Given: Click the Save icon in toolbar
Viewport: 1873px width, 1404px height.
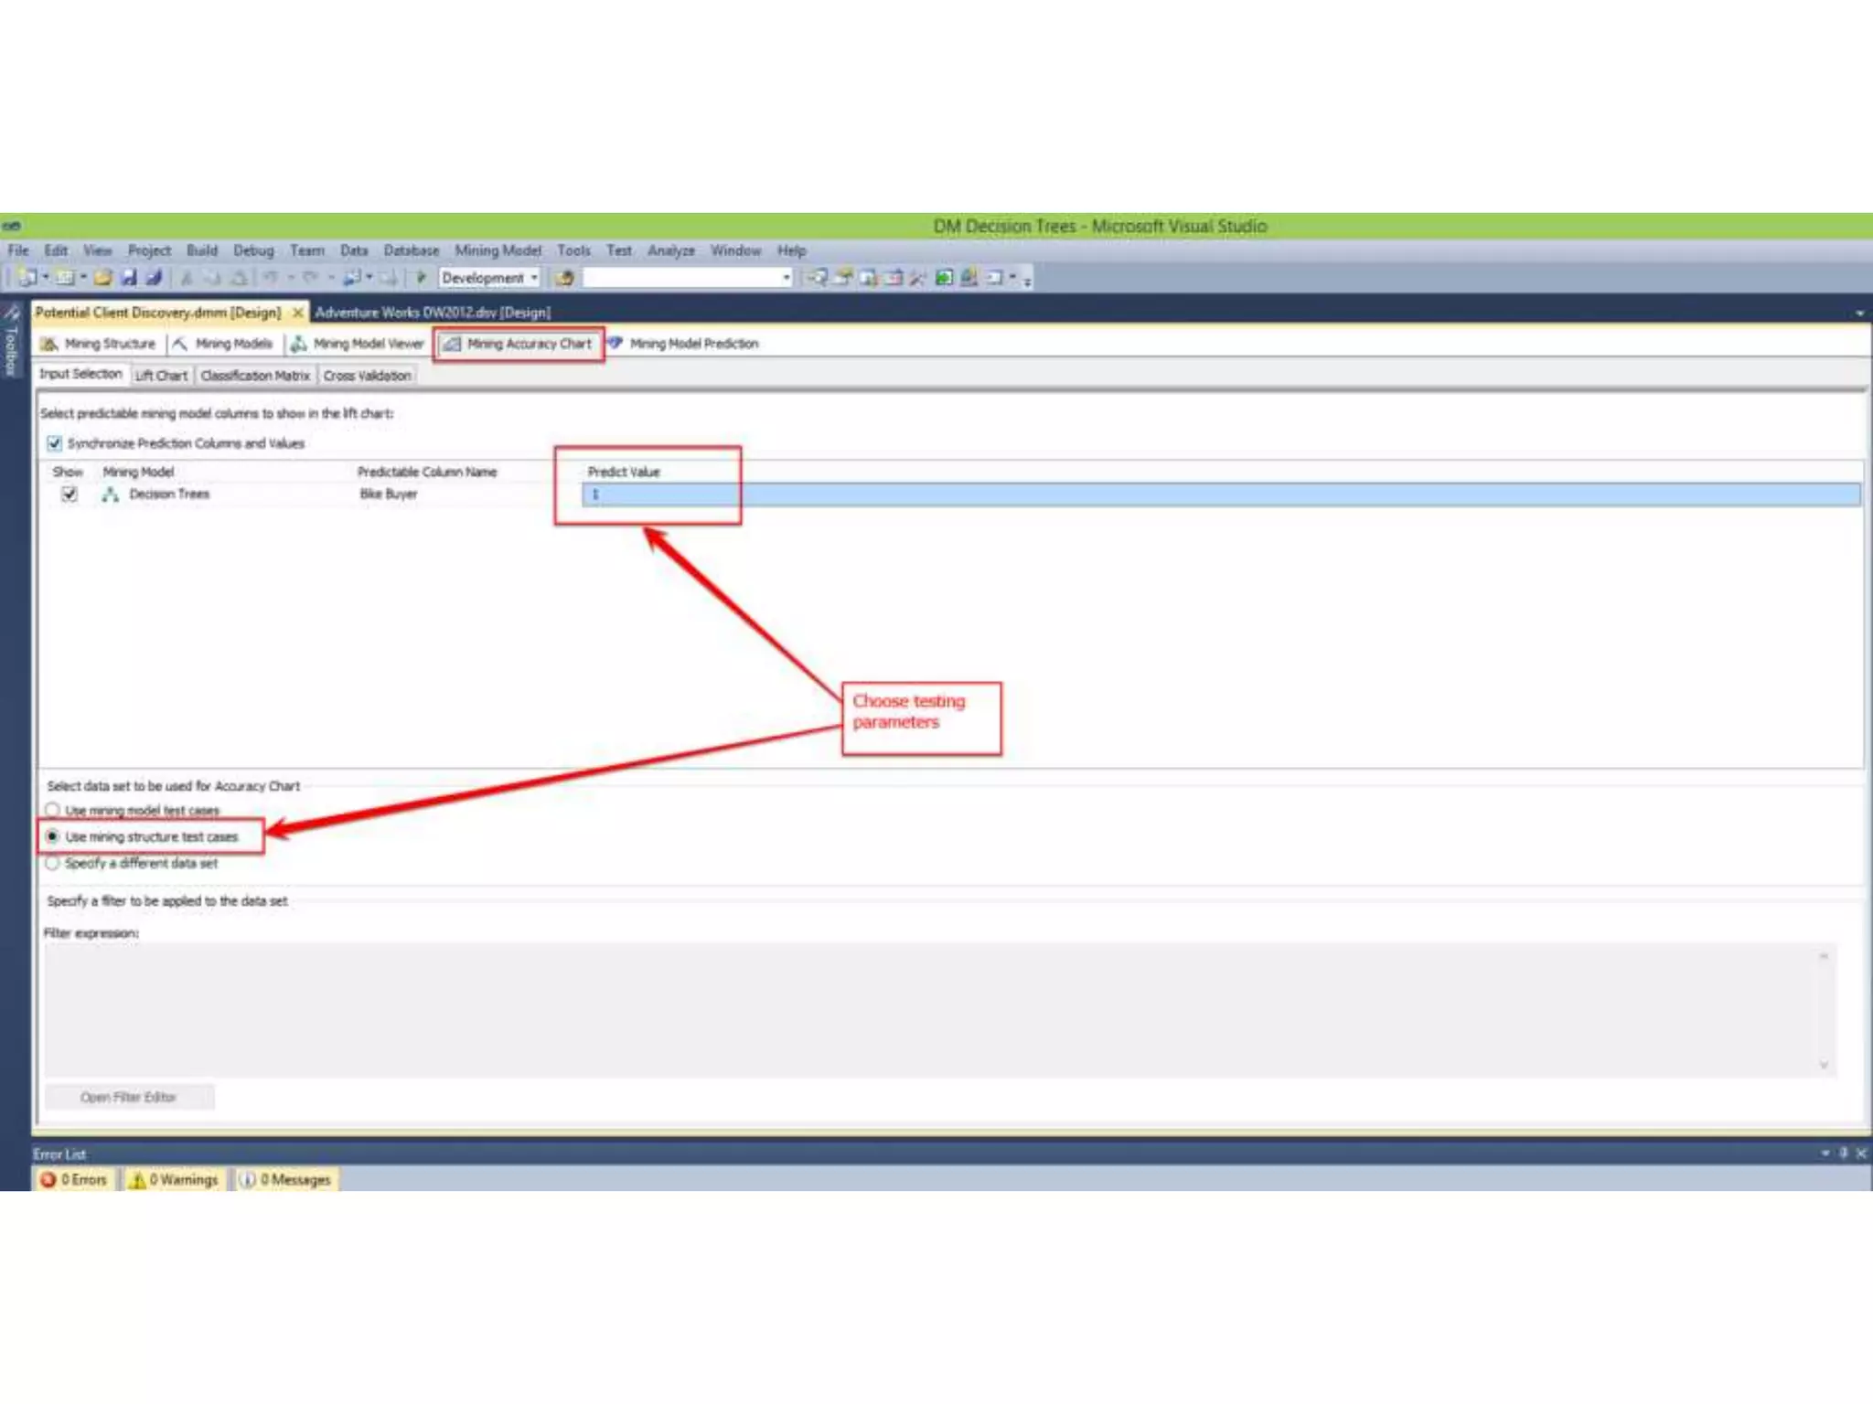Looking at the screenshot, I should (x=129, y=277).
